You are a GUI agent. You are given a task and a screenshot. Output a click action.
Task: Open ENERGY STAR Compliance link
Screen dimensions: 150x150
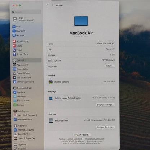73,141
